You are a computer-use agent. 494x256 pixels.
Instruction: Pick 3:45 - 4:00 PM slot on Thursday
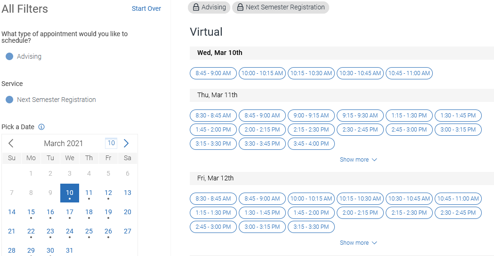tap(311, 144)
